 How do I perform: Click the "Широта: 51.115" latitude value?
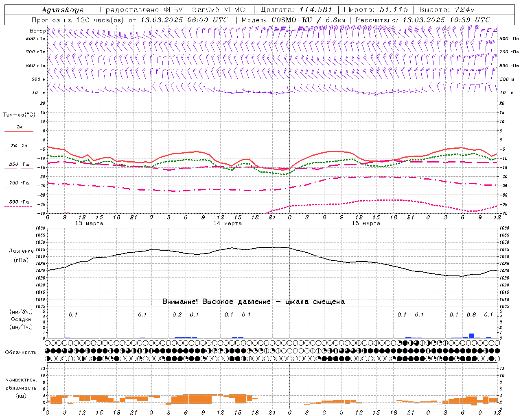tap(376, 10)
